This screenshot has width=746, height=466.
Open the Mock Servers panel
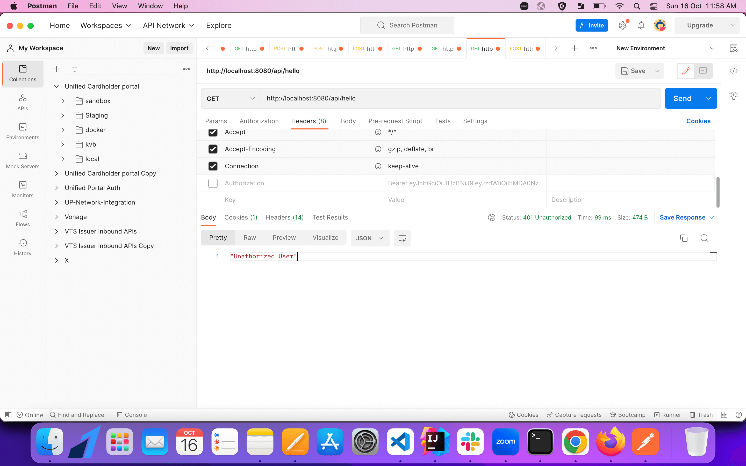coord(23,160)
